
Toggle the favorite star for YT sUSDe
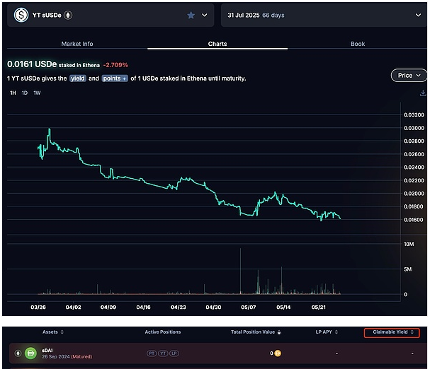tap(191, 15)
